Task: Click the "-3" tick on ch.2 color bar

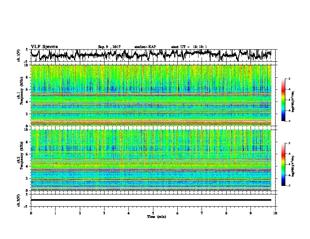Action: 289,143
